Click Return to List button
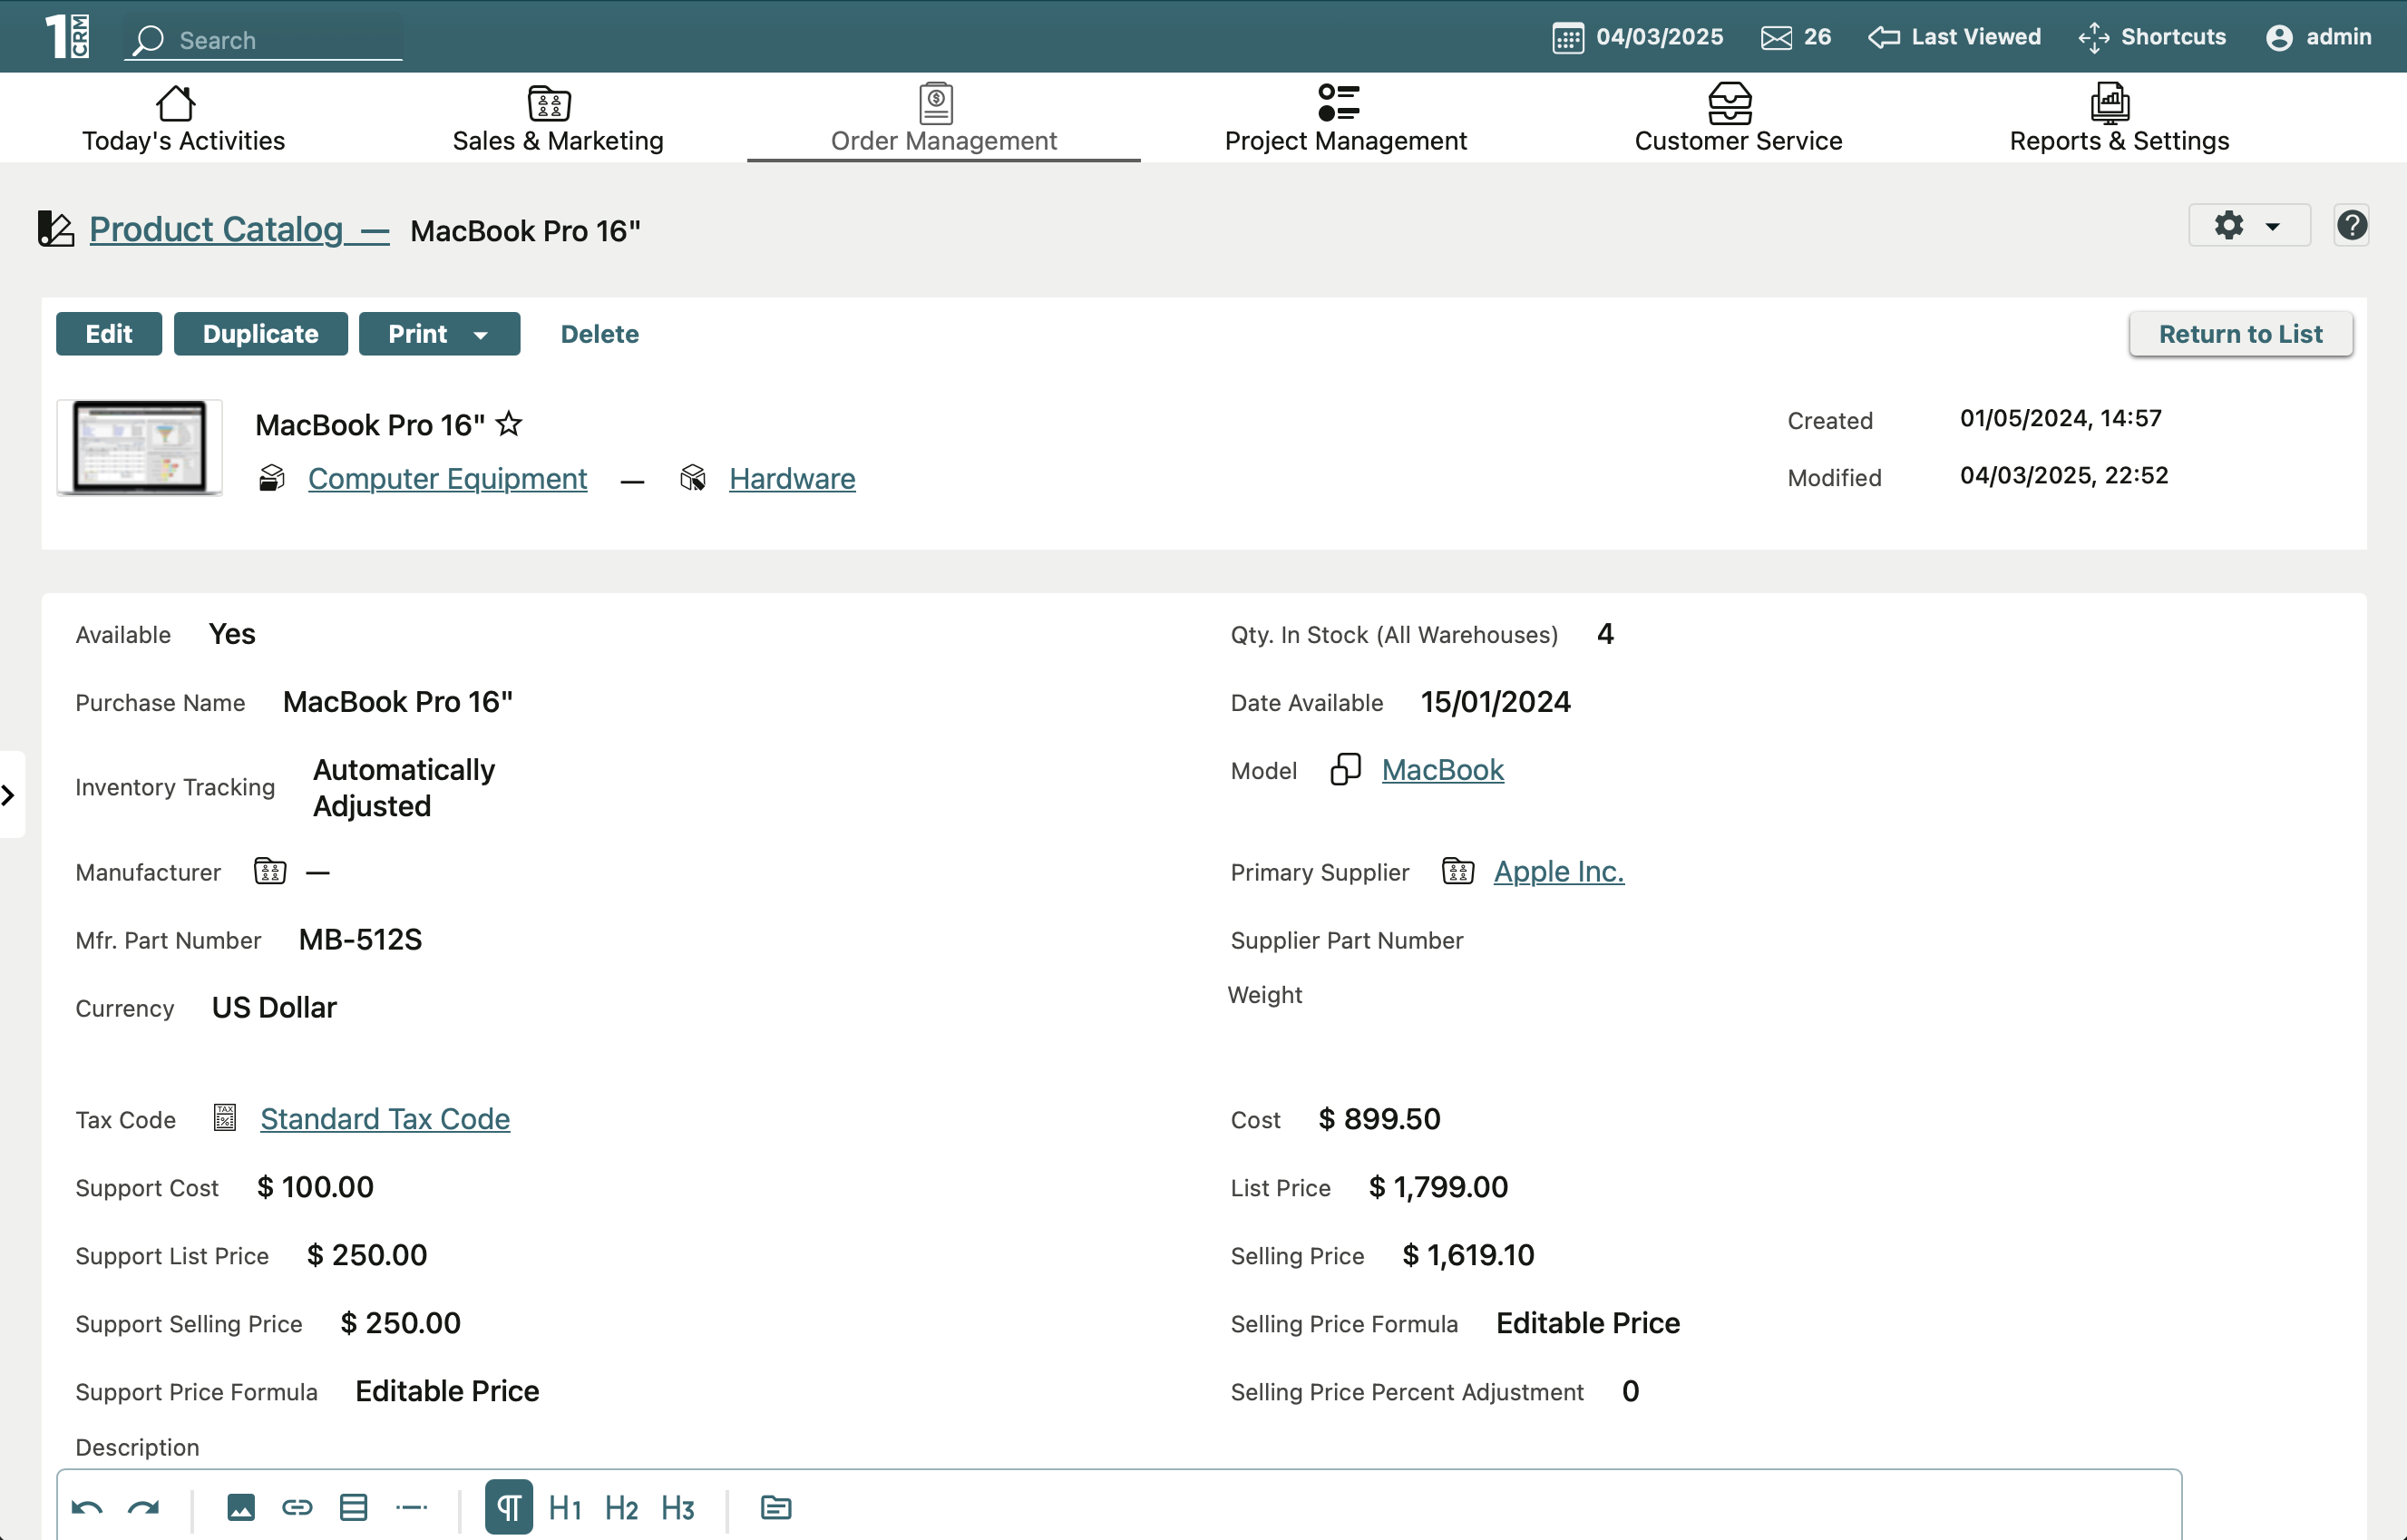The width and height of the screenshot is (2407, 1540). pyautogui.click(x=2240, y=334)
